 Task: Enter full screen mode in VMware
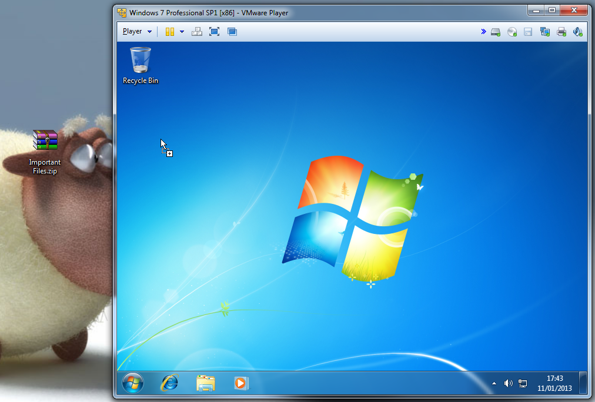point(214,32)
